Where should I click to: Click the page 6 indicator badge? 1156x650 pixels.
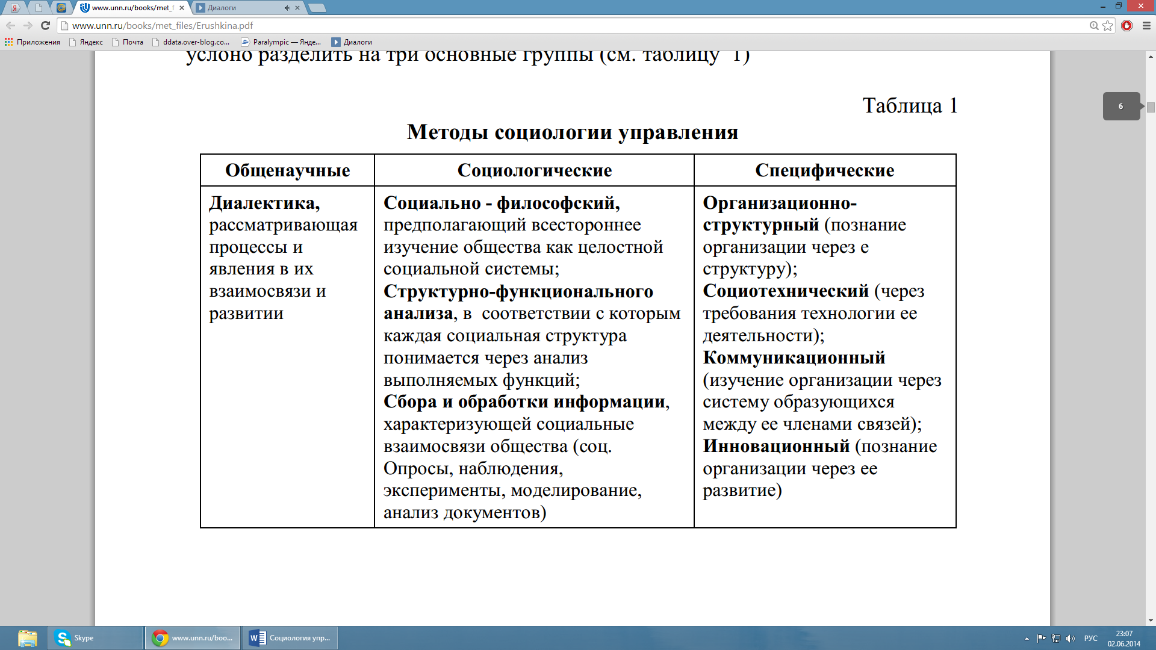click(x=1121, y=106)
